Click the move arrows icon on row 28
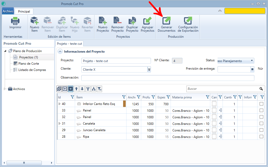The width and height of the screenshot is (268, 167). [x=220, y=136]
